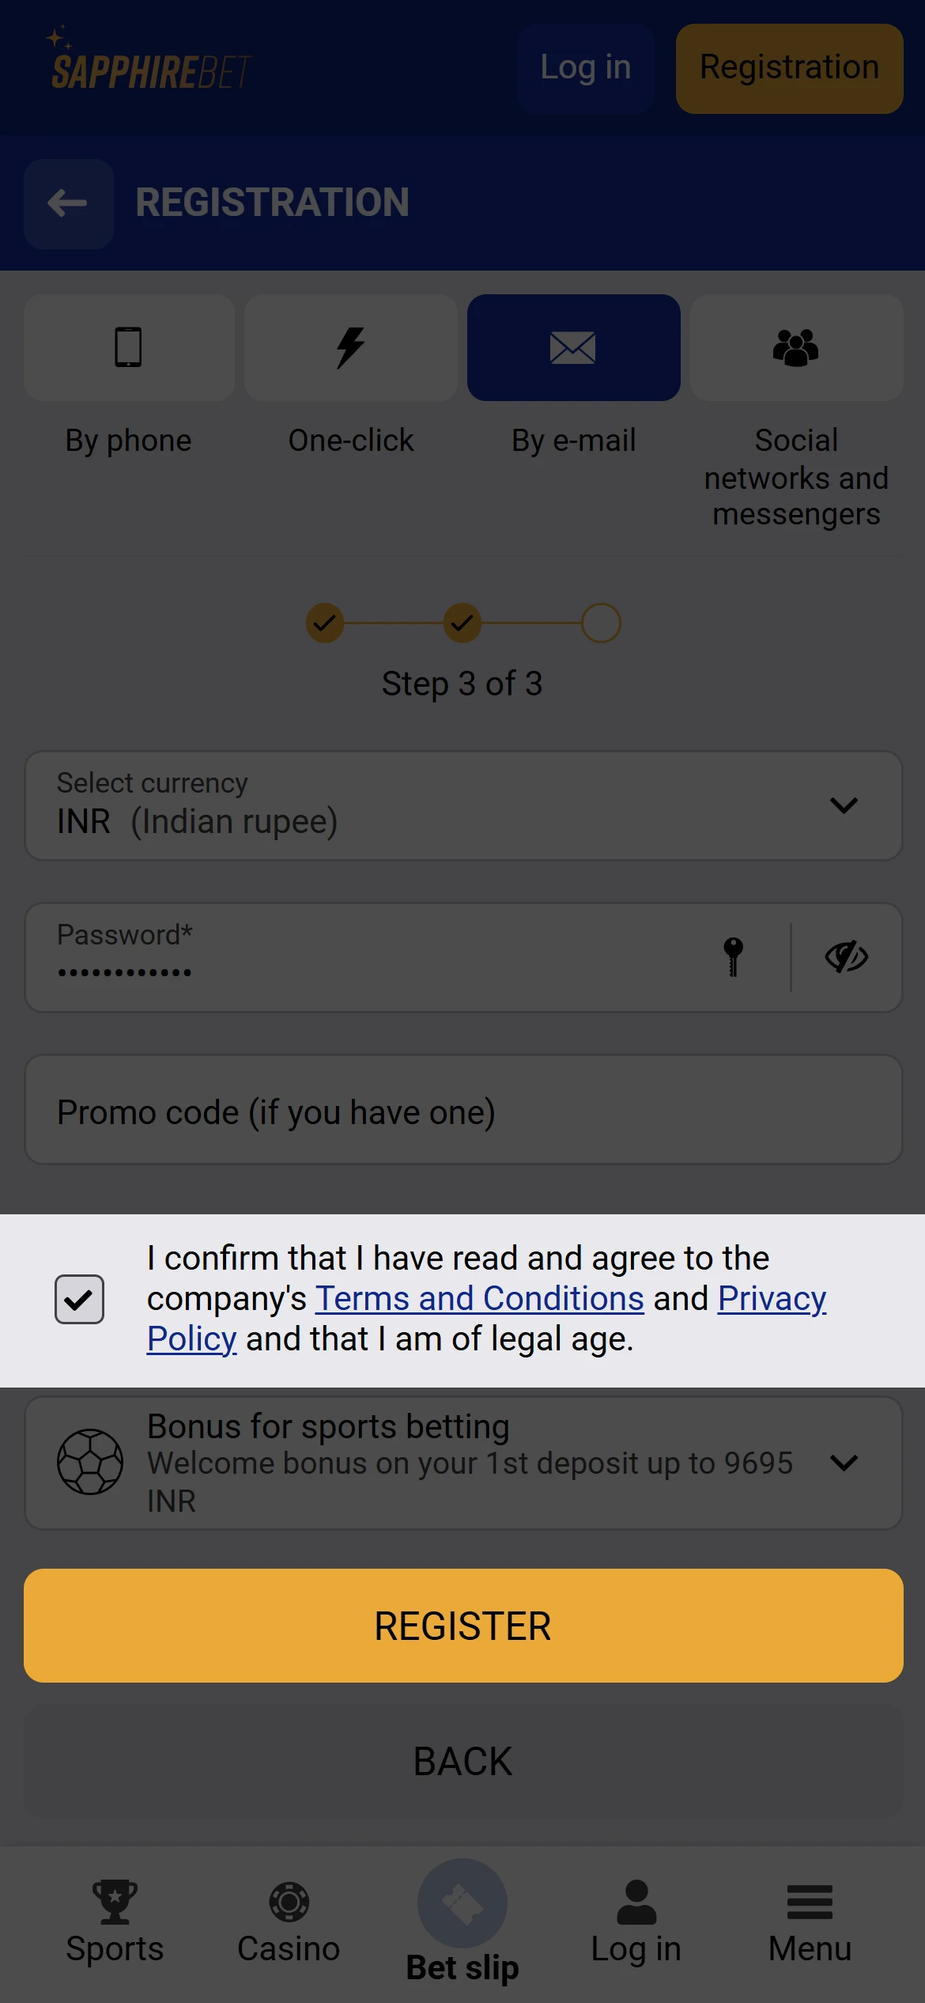Expand the Bonus for sports betting options
Viewport: 925px width, 2003px height.
[x=847, y=1462]
